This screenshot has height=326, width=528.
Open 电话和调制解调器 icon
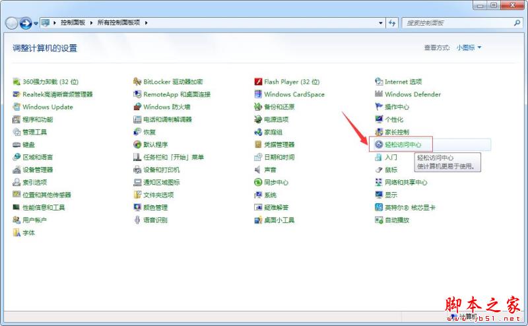137,119
